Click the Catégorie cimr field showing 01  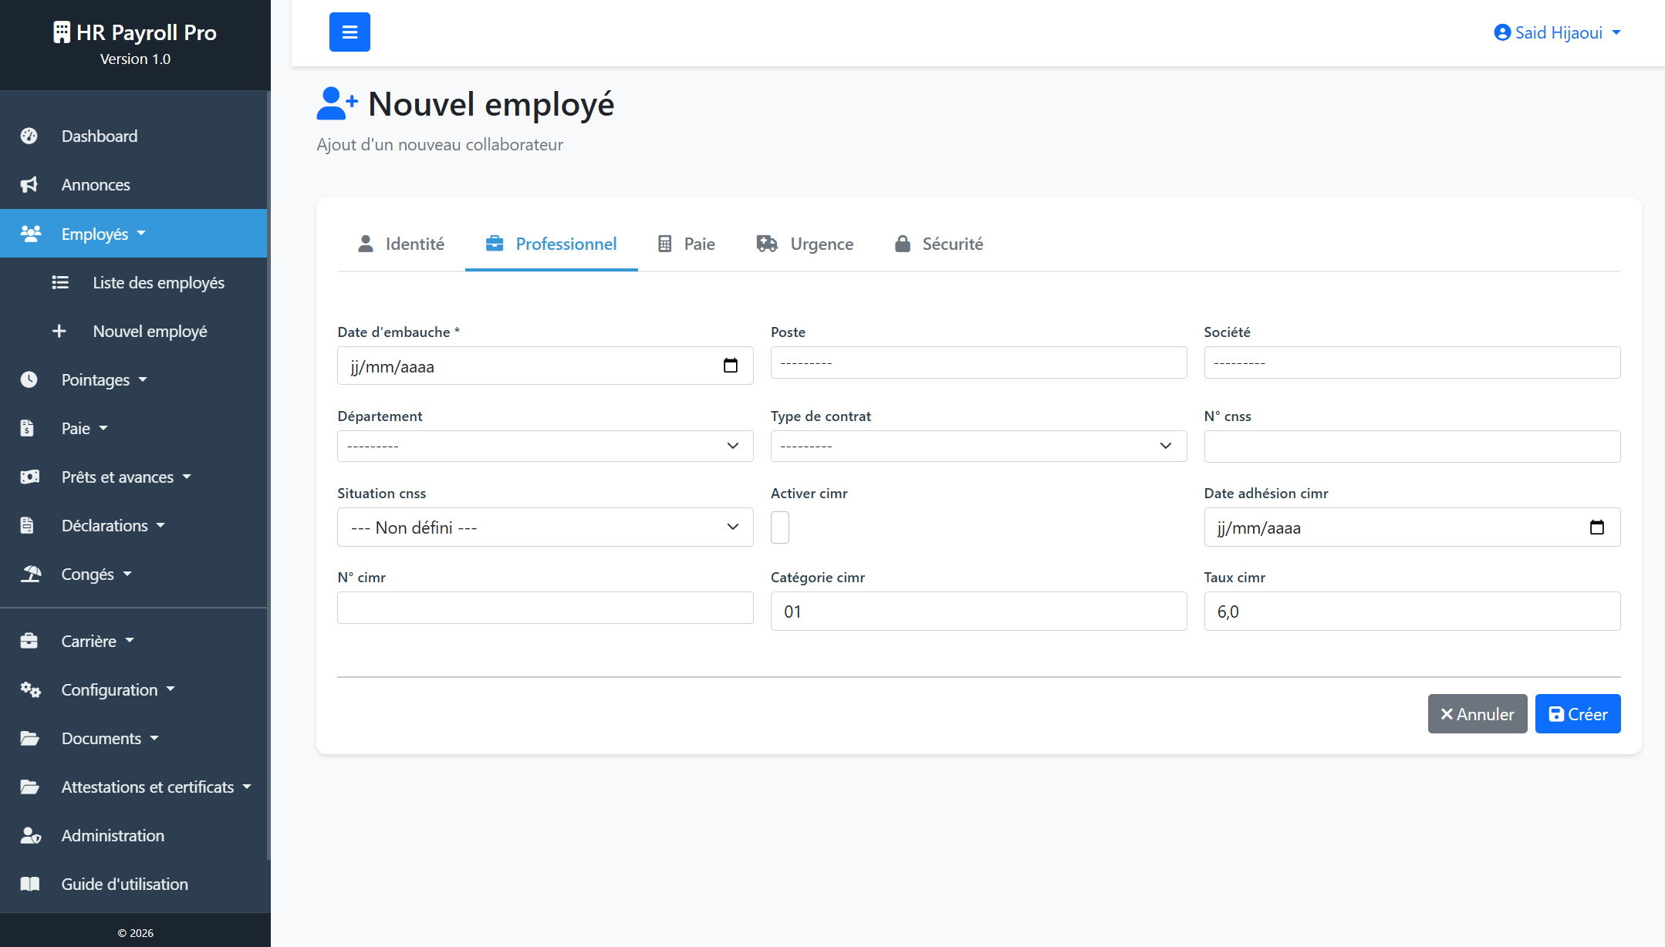click(978, 612)
